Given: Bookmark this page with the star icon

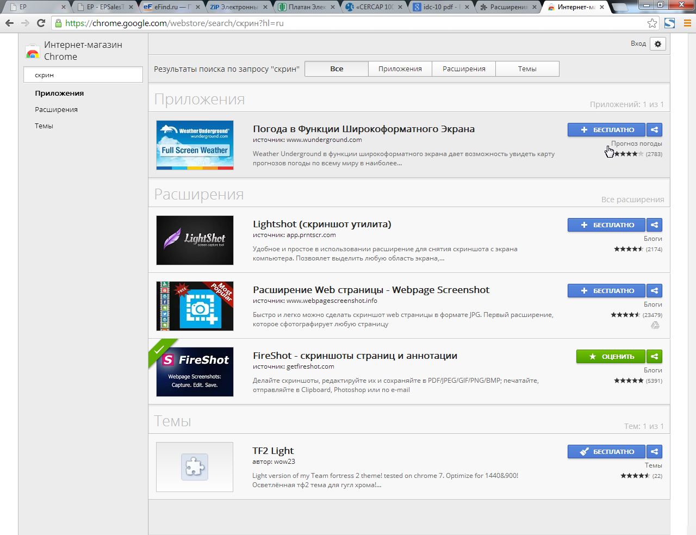Looking at the screenshot, I should 652,23.
